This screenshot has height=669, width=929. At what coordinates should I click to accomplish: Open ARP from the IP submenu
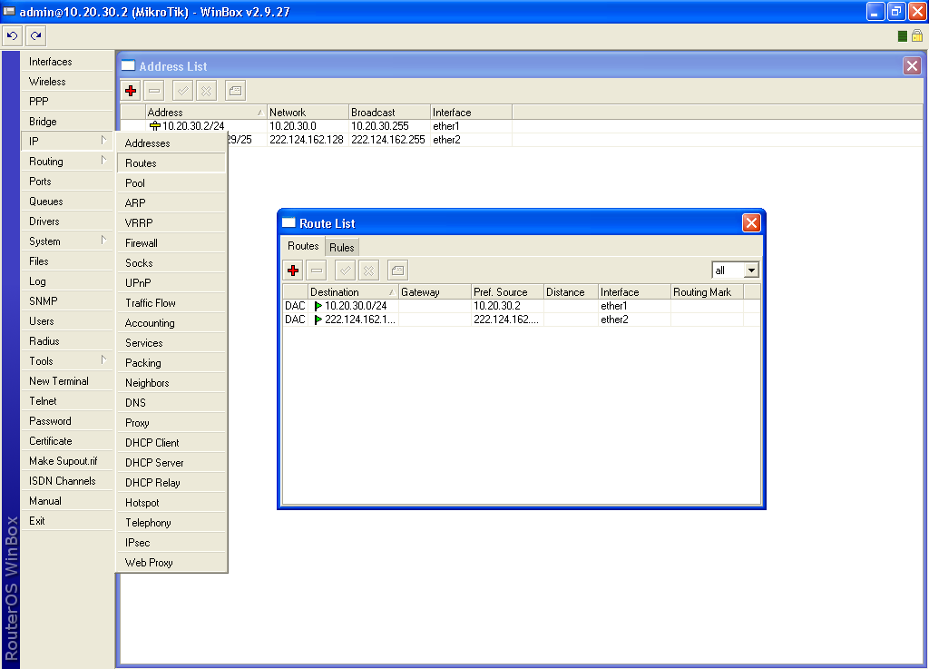pyautogui.click(x=171, y=203)
